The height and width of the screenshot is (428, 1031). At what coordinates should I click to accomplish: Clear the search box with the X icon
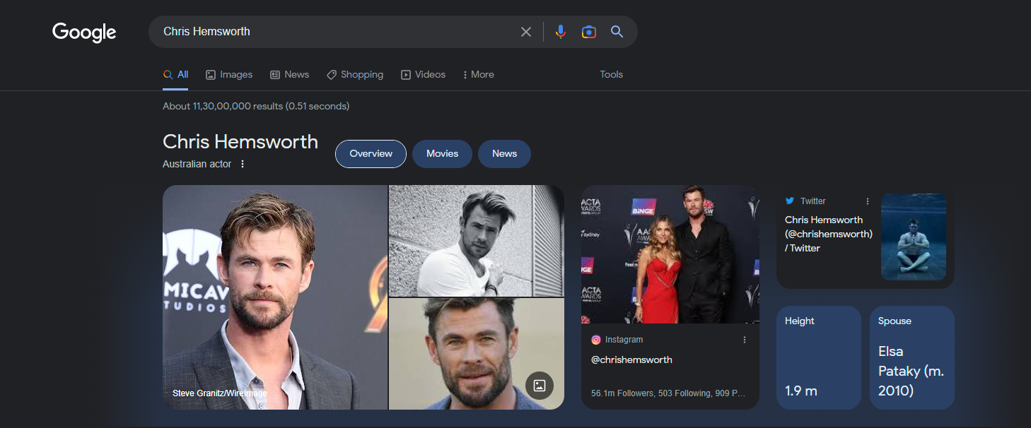pos(526,32)
